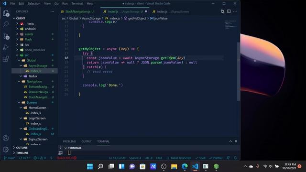Open DrawerNavigation file in Navigation folder
The height and width of the screenshot is (172, 306).
39,92
